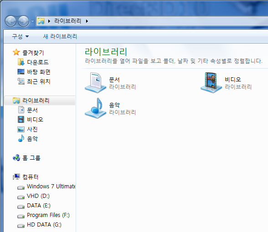The image size is (268, 232).
Task: Click the 컴퓨터 monitor icon
Action: tap(16, 177)
